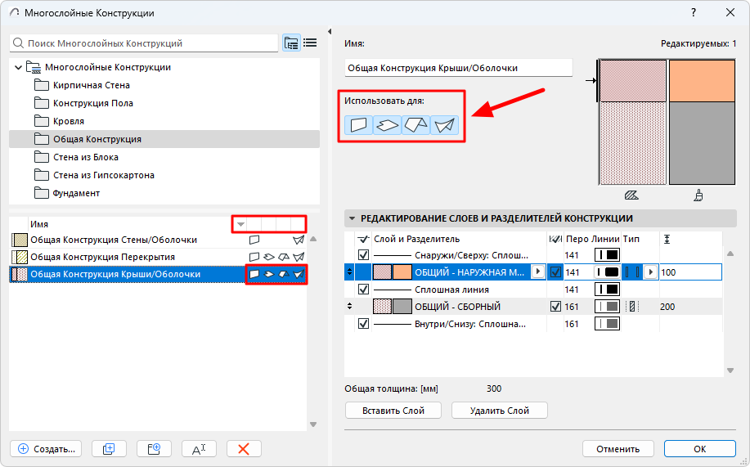The height and width of the screenshot is (467, 750).
Task: Toggle Slab usage icon under Использовать для
Action: pyautogui.click(x=387, y=125)
